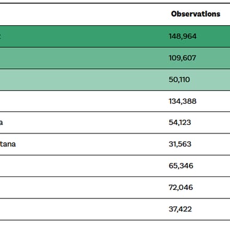
Task: Select the 37,422 observations cell
Action: [x=180, y=209]
